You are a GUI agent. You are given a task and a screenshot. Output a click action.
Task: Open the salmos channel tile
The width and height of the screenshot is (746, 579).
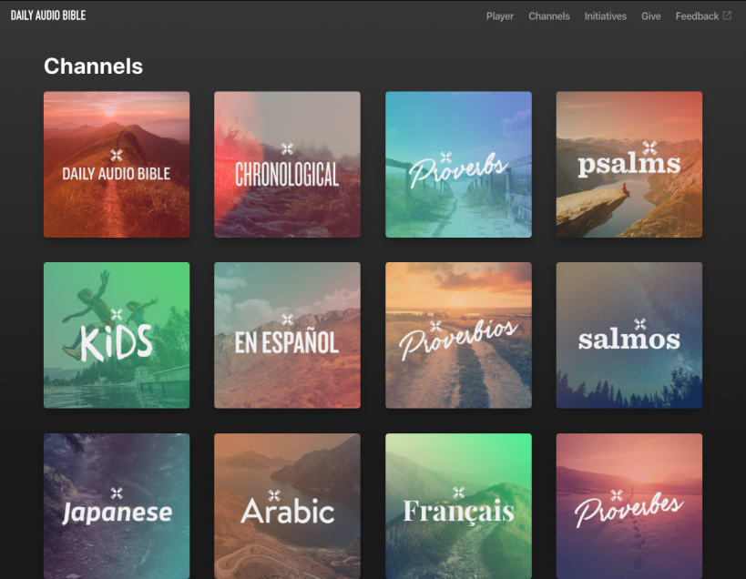[x=629, y=335]
